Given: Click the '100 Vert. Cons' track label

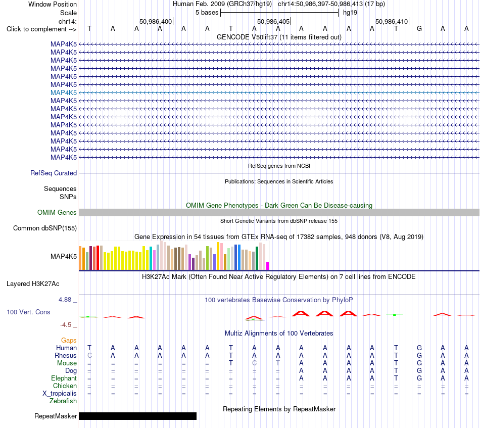Looking at the screenshot, I should 28,312.
